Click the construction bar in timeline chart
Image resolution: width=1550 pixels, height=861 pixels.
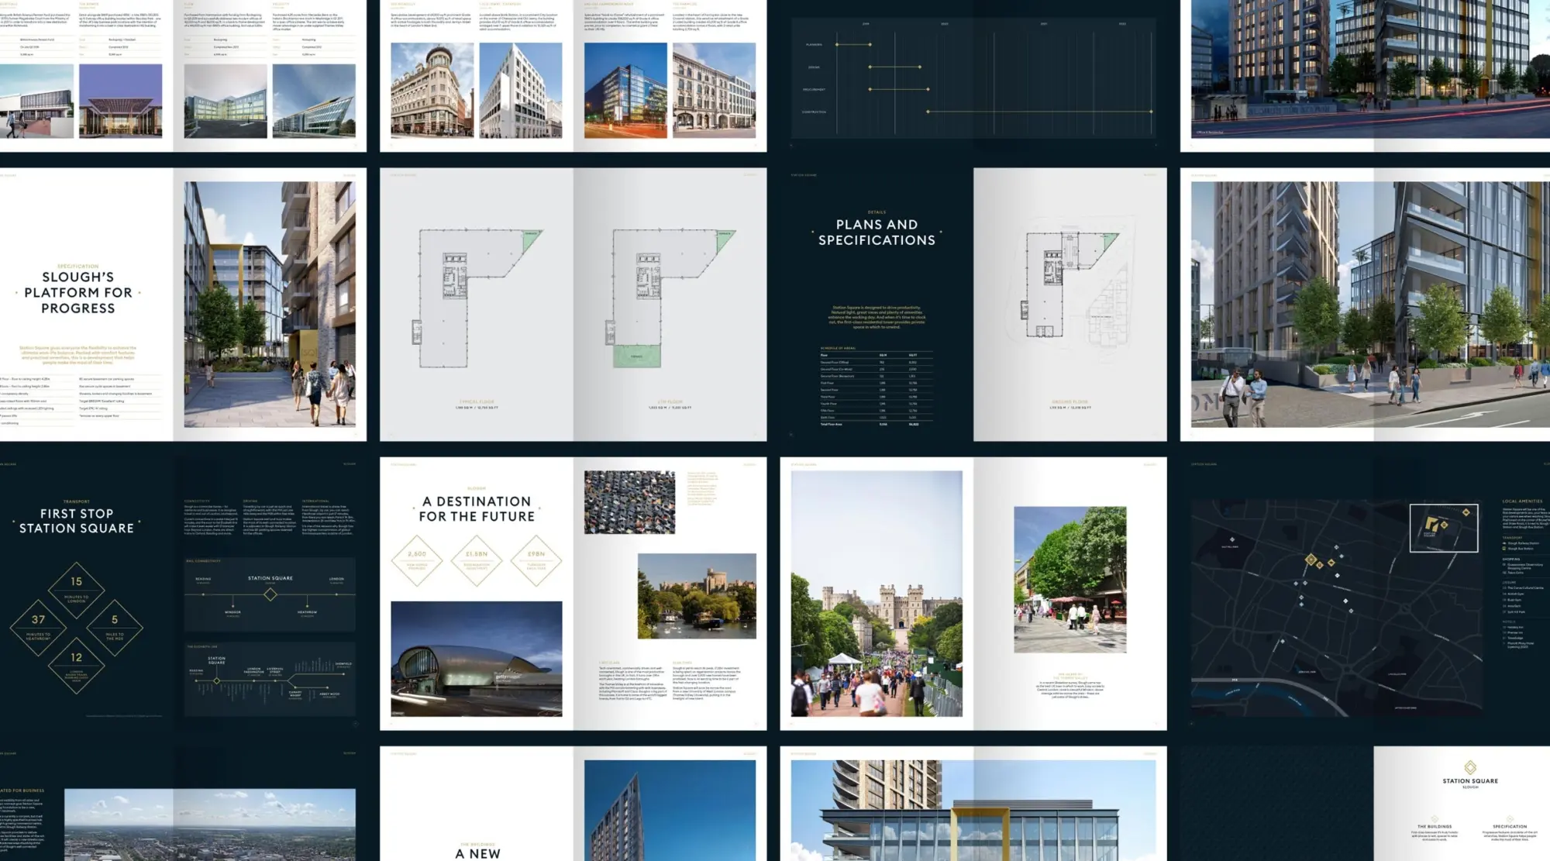[1038, 112]
